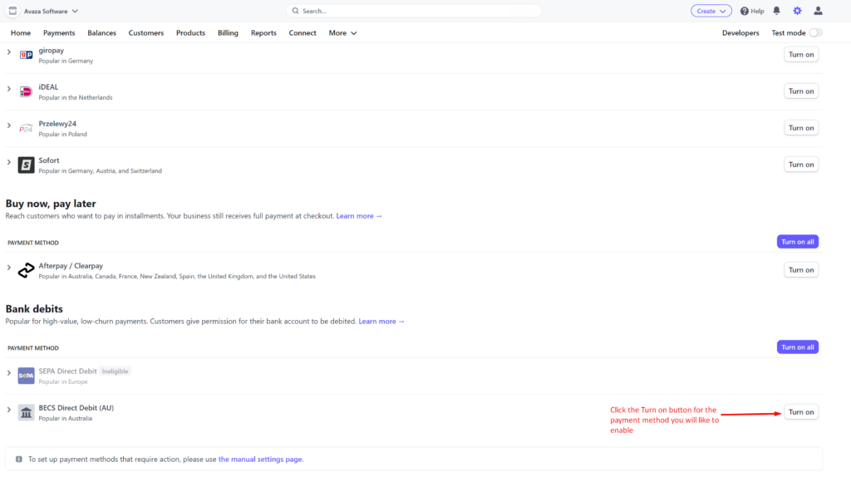Open the user profile icon
The height and width of the screenshot is (477, 851).
point(818,11)
